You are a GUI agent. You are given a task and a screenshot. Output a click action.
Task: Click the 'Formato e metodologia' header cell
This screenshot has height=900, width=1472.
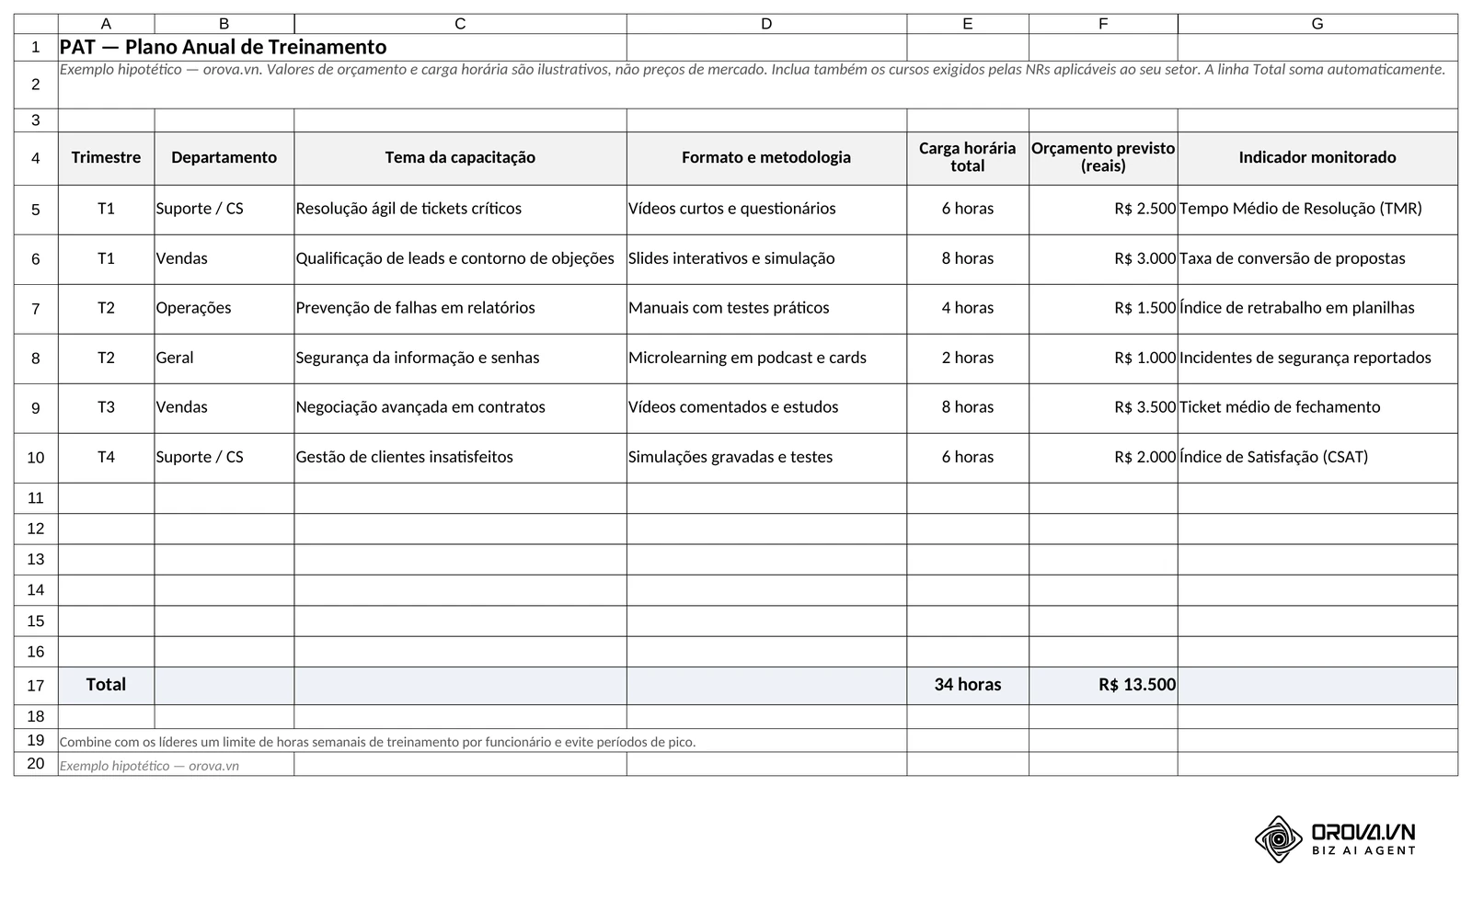pos(766,158)
